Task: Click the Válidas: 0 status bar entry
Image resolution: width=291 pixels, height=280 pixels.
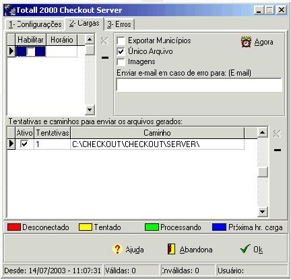Action: (131, 271)
